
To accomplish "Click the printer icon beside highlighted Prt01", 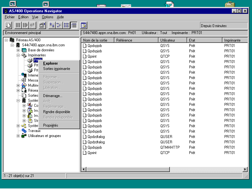I will (x=30, y=60).
